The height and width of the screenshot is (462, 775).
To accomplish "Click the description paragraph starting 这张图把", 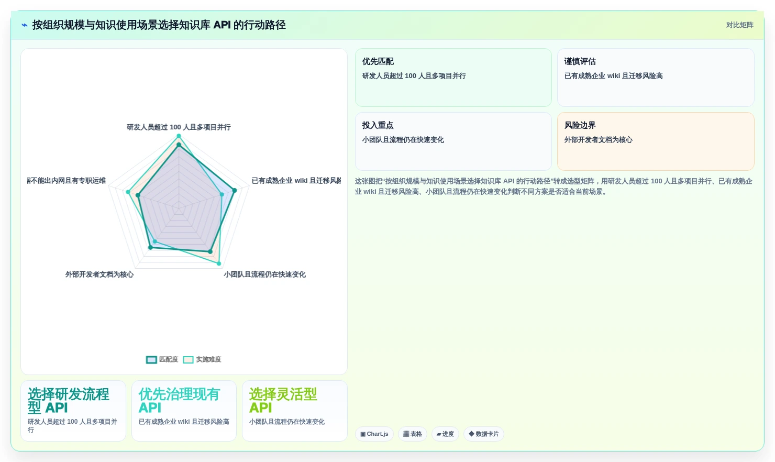I will [x=554, y=186].
